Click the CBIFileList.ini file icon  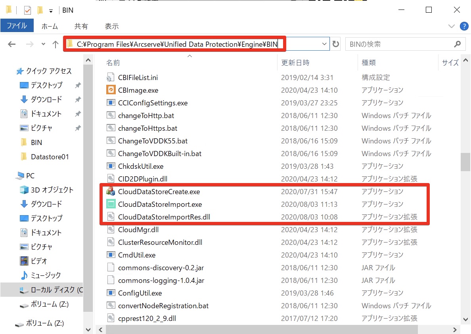pyautogui.click(x=110, y=77)
